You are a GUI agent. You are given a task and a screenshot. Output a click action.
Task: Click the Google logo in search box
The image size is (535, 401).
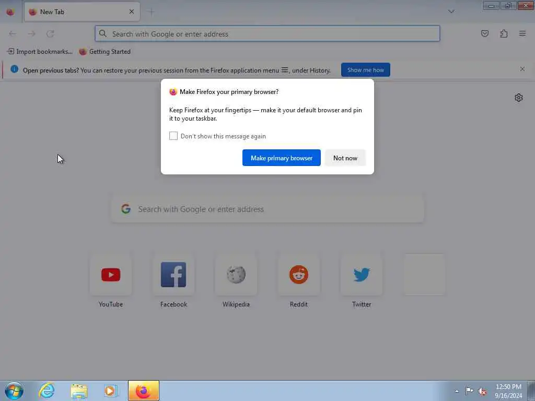click(x=126, y=209)
